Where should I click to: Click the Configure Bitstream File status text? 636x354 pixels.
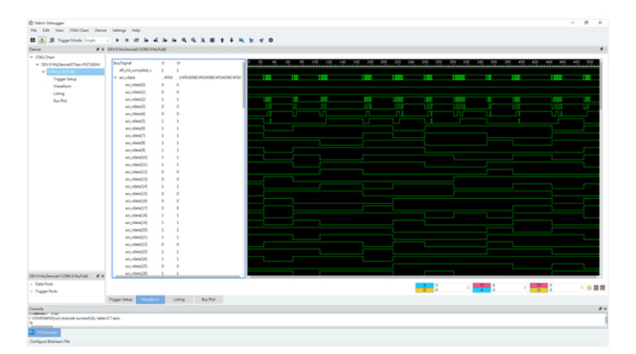[49, 341]
